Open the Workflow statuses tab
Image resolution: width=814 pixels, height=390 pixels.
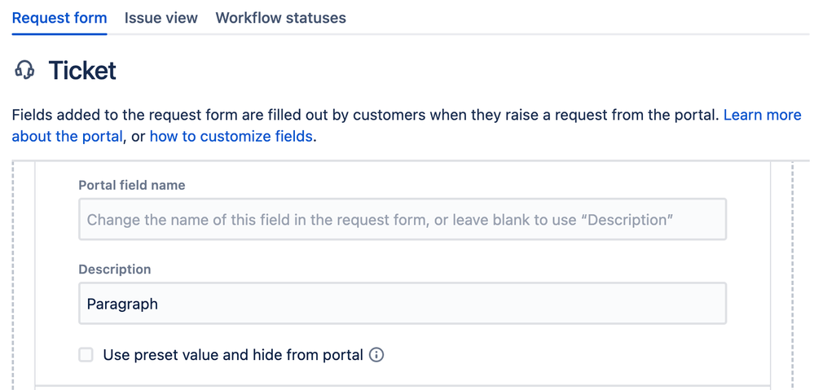(x=280, y=18)
